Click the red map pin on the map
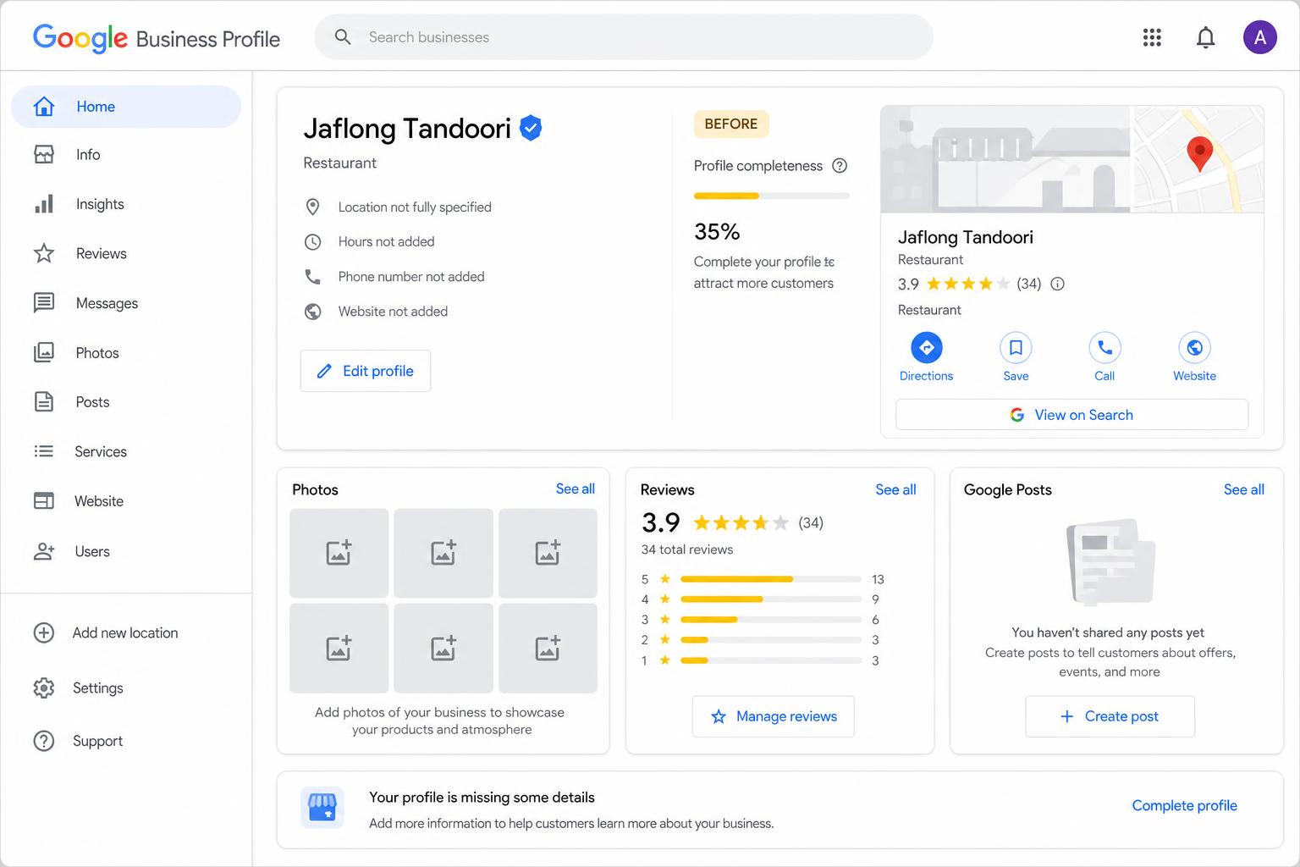 tap(1199, 153)
